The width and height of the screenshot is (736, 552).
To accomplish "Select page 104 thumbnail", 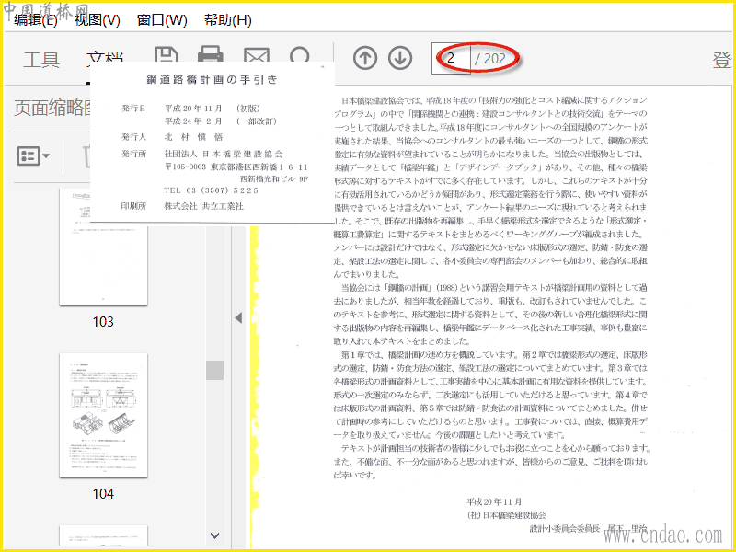I will tap(103, 416).
